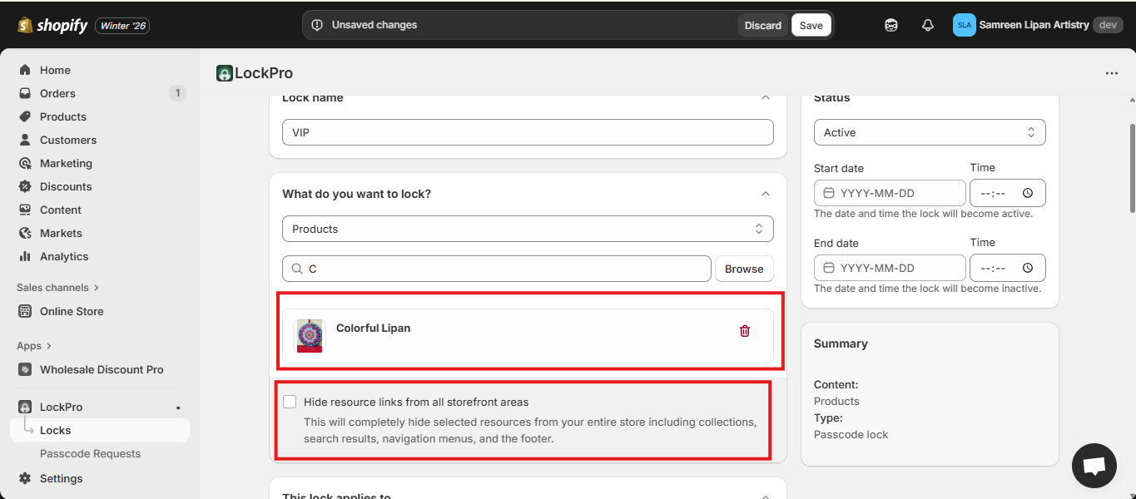Open Sidekick assistant icon in top bar
The width and height of the screenshot is (1136, 499).
[891, 25]
